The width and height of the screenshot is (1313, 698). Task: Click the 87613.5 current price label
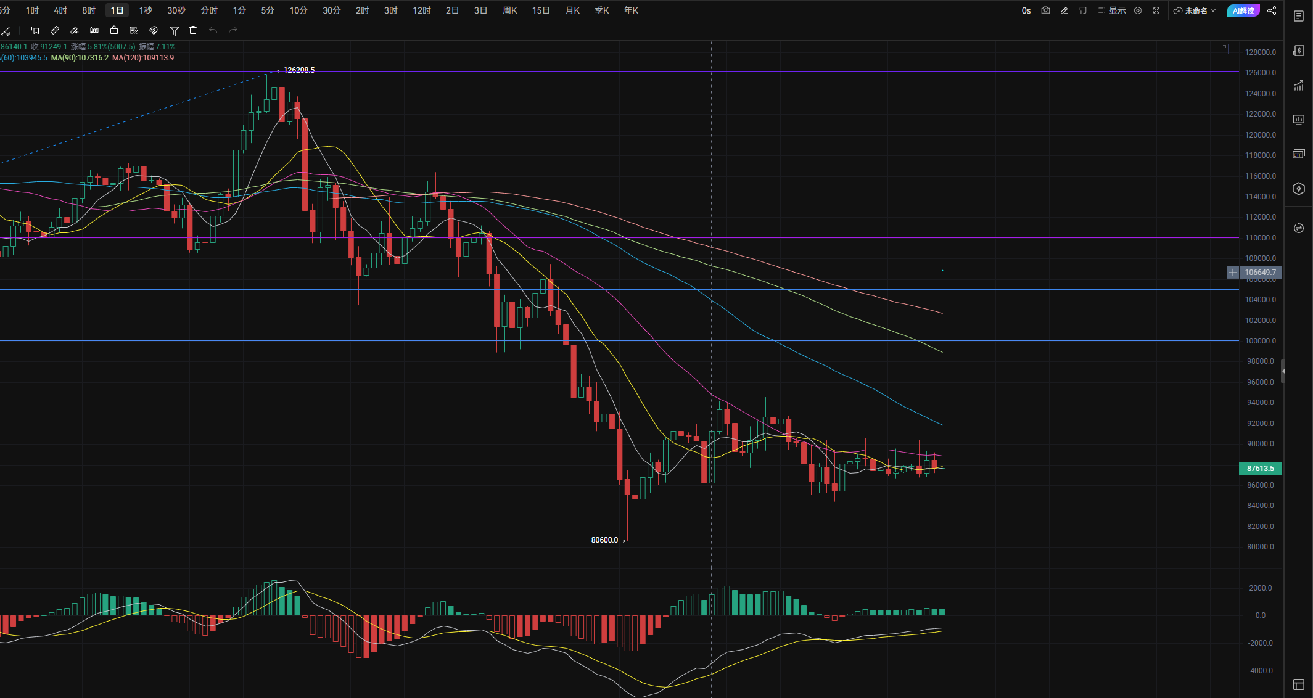(x=1260, y=469)
